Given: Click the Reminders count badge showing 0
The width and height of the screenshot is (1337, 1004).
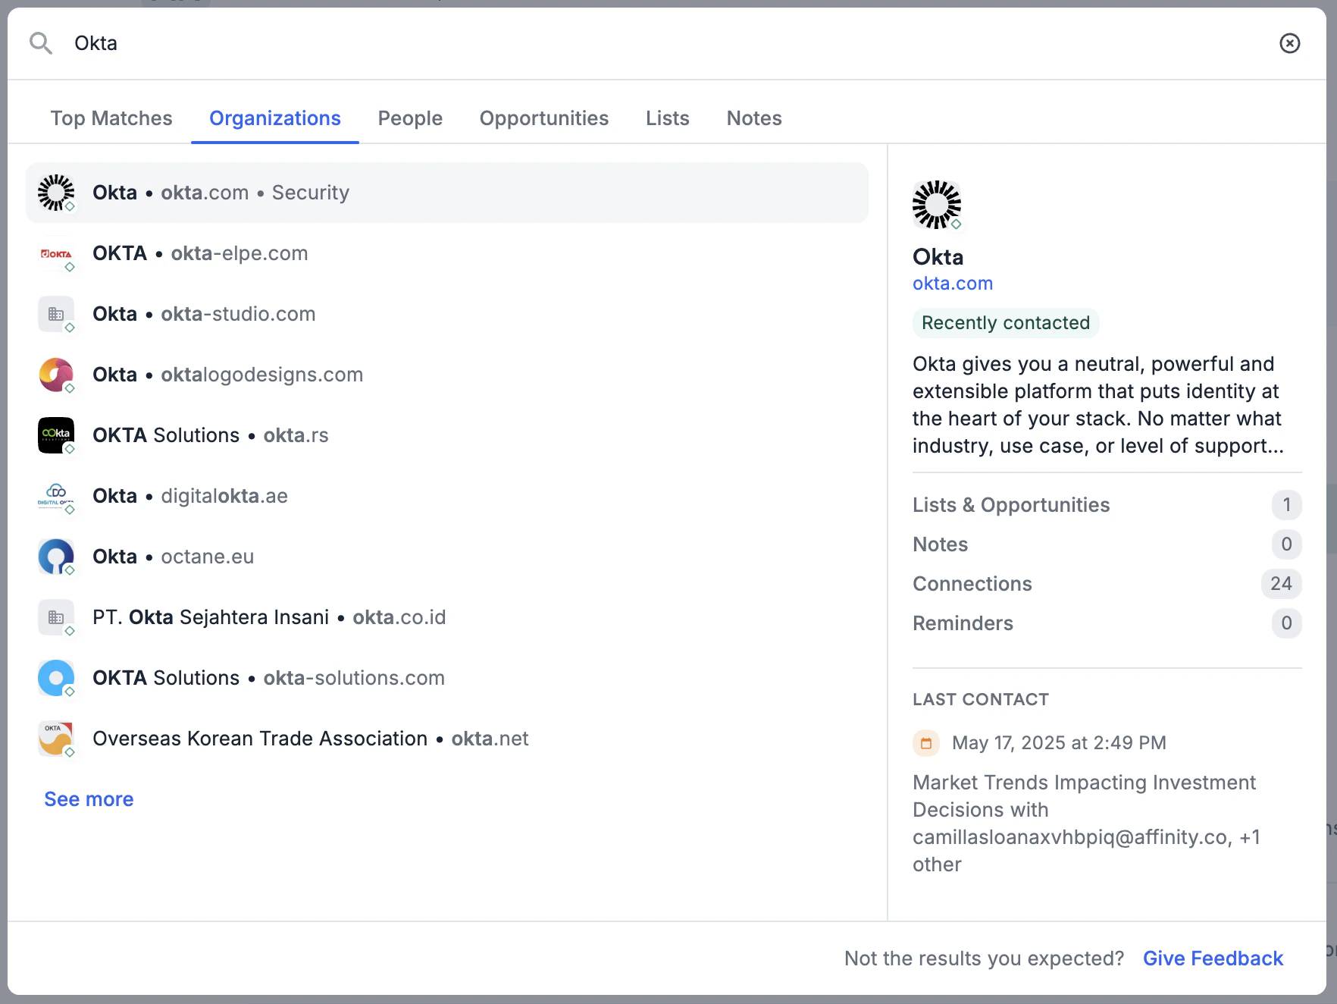Looking at the screenshot, I should pos(1286,623).
